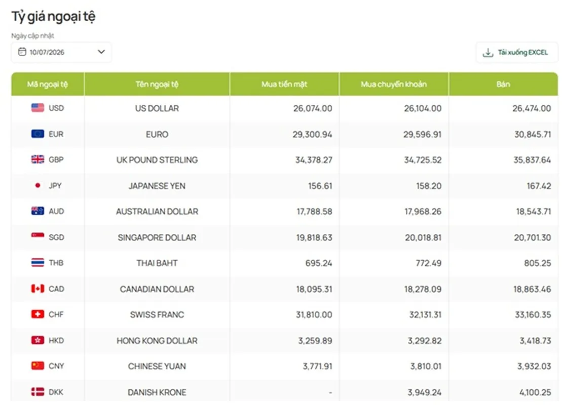Click the Tên ngoại tệ column header

click(x=157, y=84)
